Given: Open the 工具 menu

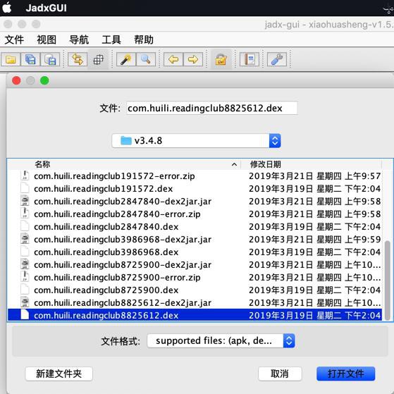Looking at the screenshot, I should click(x=111, y=39).
